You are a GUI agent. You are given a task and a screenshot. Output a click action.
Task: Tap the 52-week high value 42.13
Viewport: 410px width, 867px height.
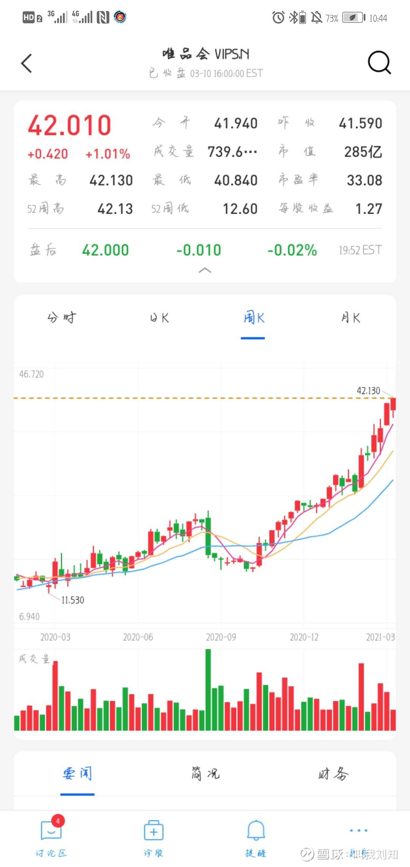tap(115, 209)
